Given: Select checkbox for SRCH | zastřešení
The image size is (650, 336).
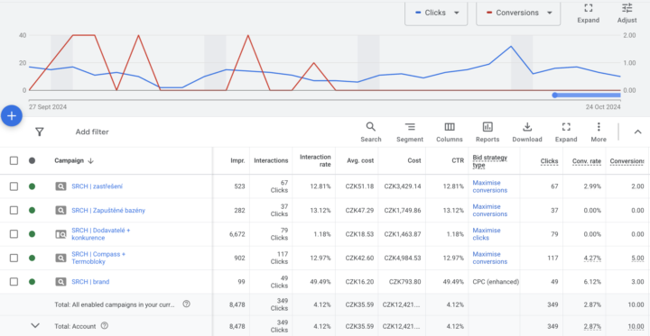Looking at the screenshot, I should (x=14, y=186).
